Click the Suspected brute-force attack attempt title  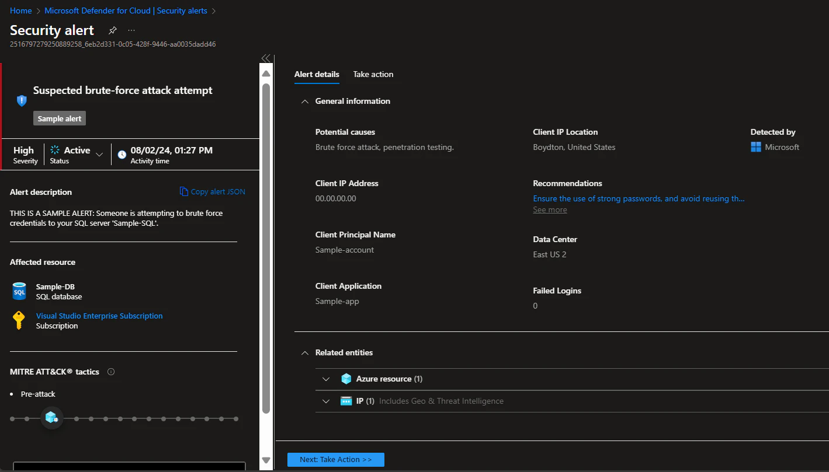pyautogui.click(x=123, y=90)
